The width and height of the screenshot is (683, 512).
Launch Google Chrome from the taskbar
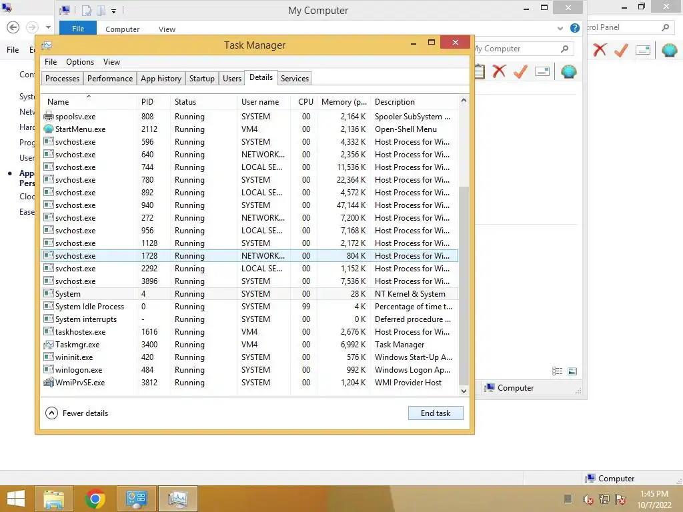95,499
